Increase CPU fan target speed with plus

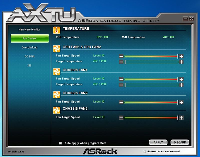coord(181,56)
